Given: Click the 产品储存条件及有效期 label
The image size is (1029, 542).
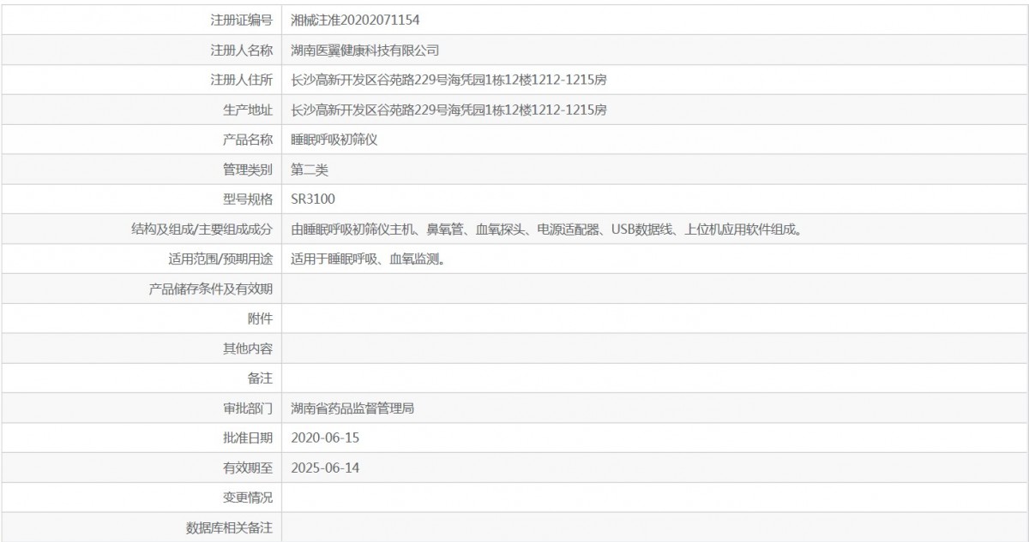Looking at the screenshot, I should tap(211, 289).
